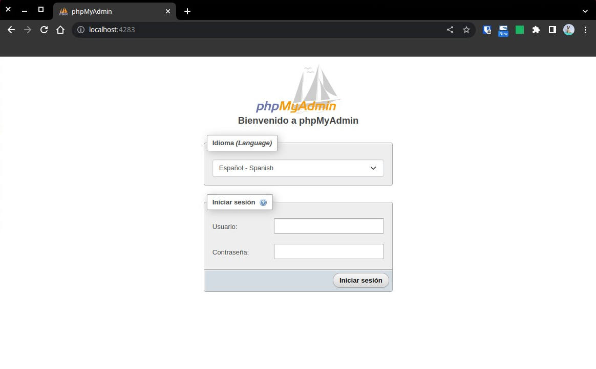596x369 pixels.
Task: Expand the tab search chevron
Action: [x=585, y=11]
